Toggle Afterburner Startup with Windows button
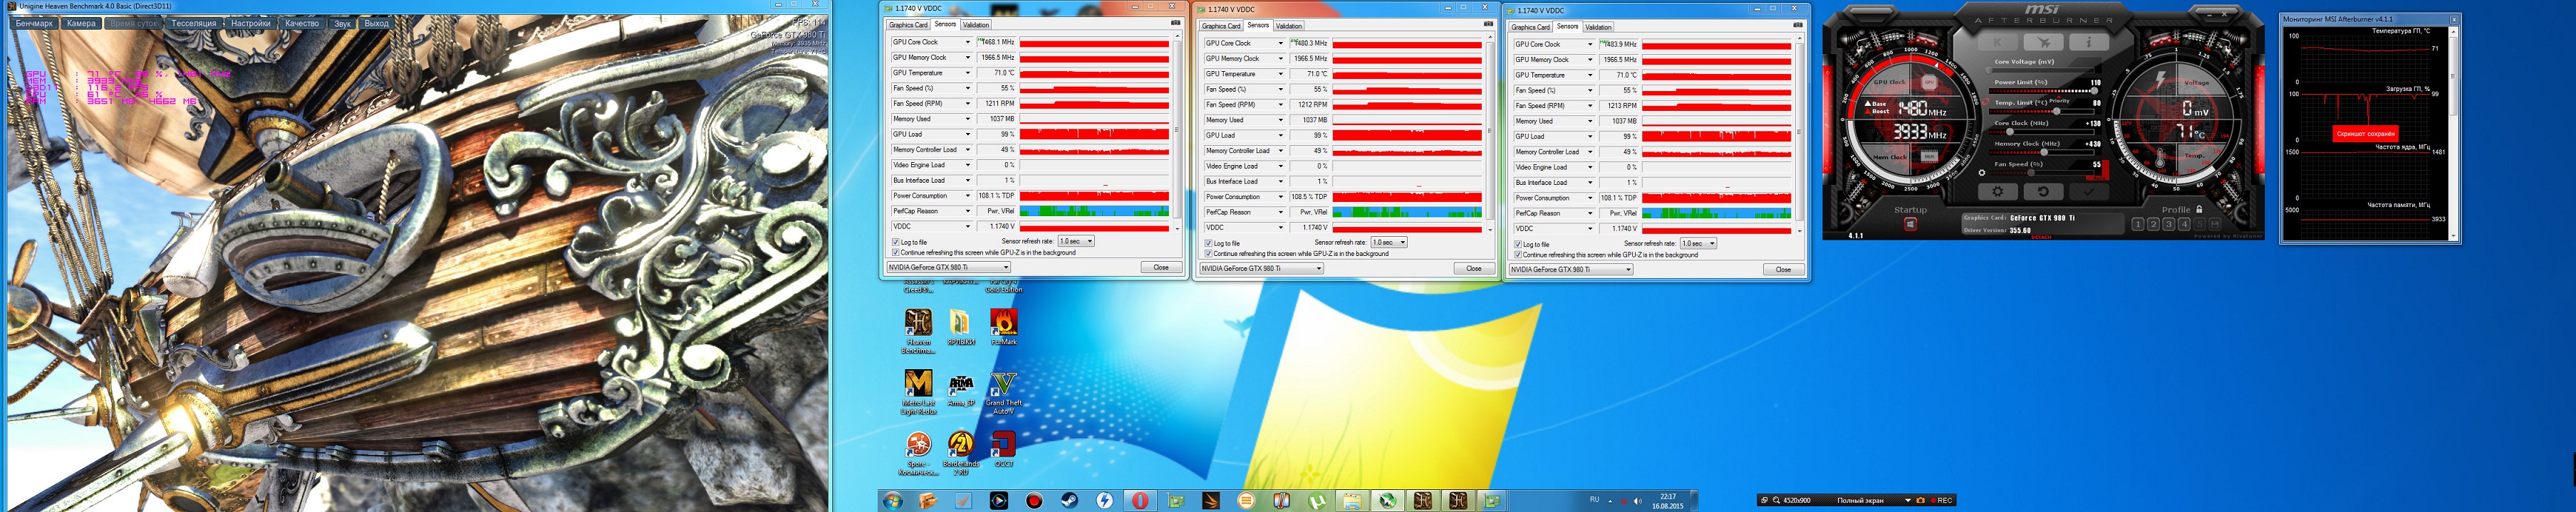The width and height of the screenshot is (2576, 512). [x=1910, y=223]
